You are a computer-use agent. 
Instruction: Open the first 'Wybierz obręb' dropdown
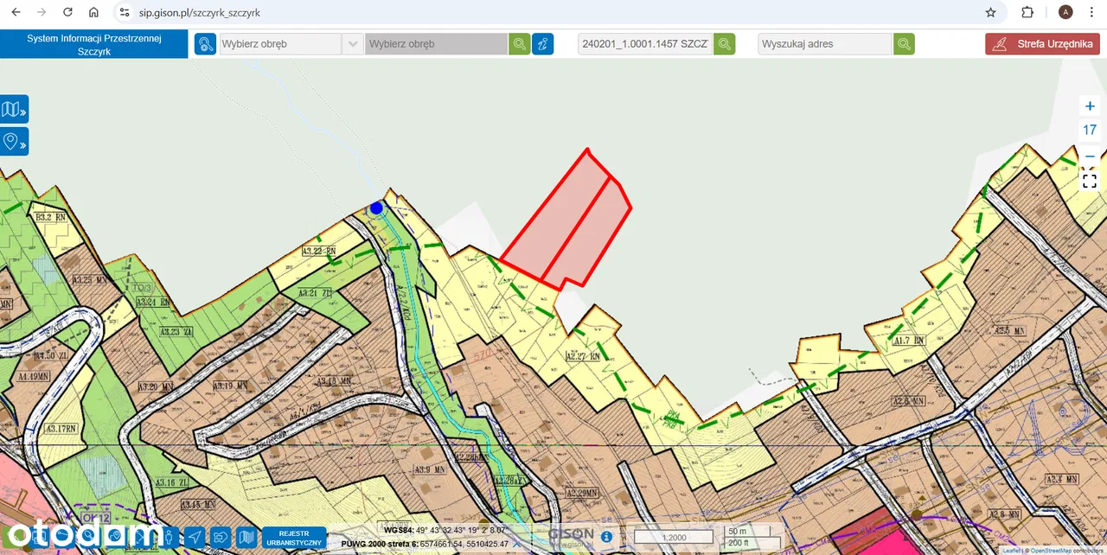point(280,44)
